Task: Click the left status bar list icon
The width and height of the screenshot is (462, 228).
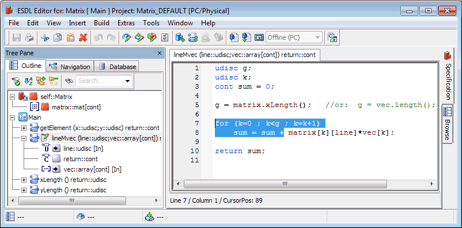Action: coord(10,217)
